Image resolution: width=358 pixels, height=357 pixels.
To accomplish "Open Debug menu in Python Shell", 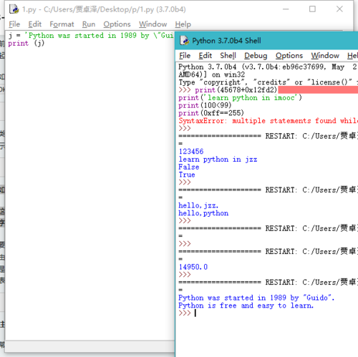I will tap(256, 56).
